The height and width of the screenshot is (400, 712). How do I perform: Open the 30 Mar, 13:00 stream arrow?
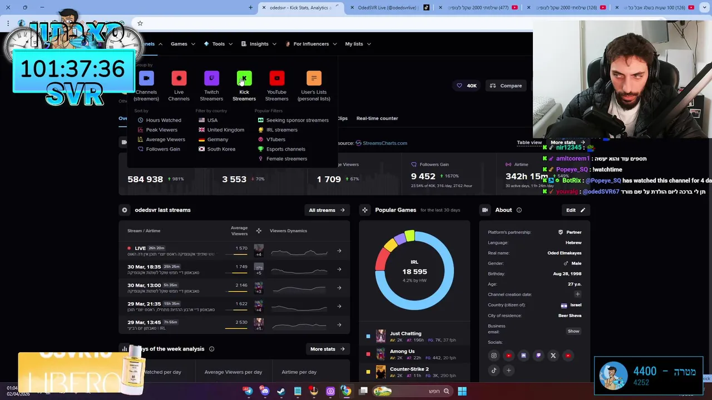[339, 288]
